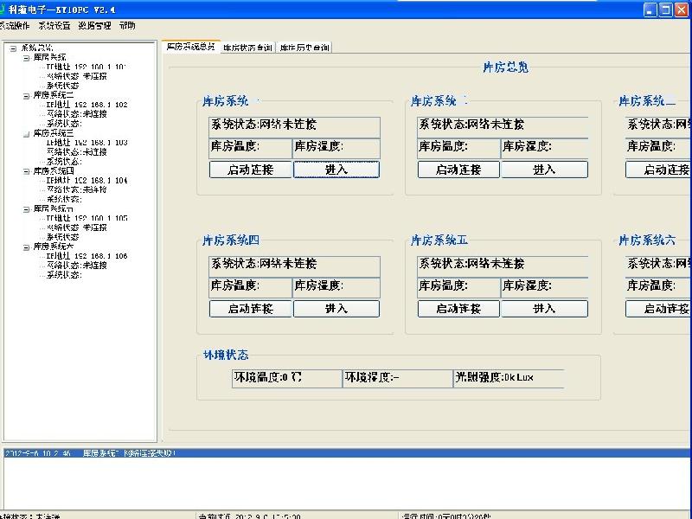Select 库房系统二 in the tree
This screenshot has height=519, width=692.
[x=54, y=95]
